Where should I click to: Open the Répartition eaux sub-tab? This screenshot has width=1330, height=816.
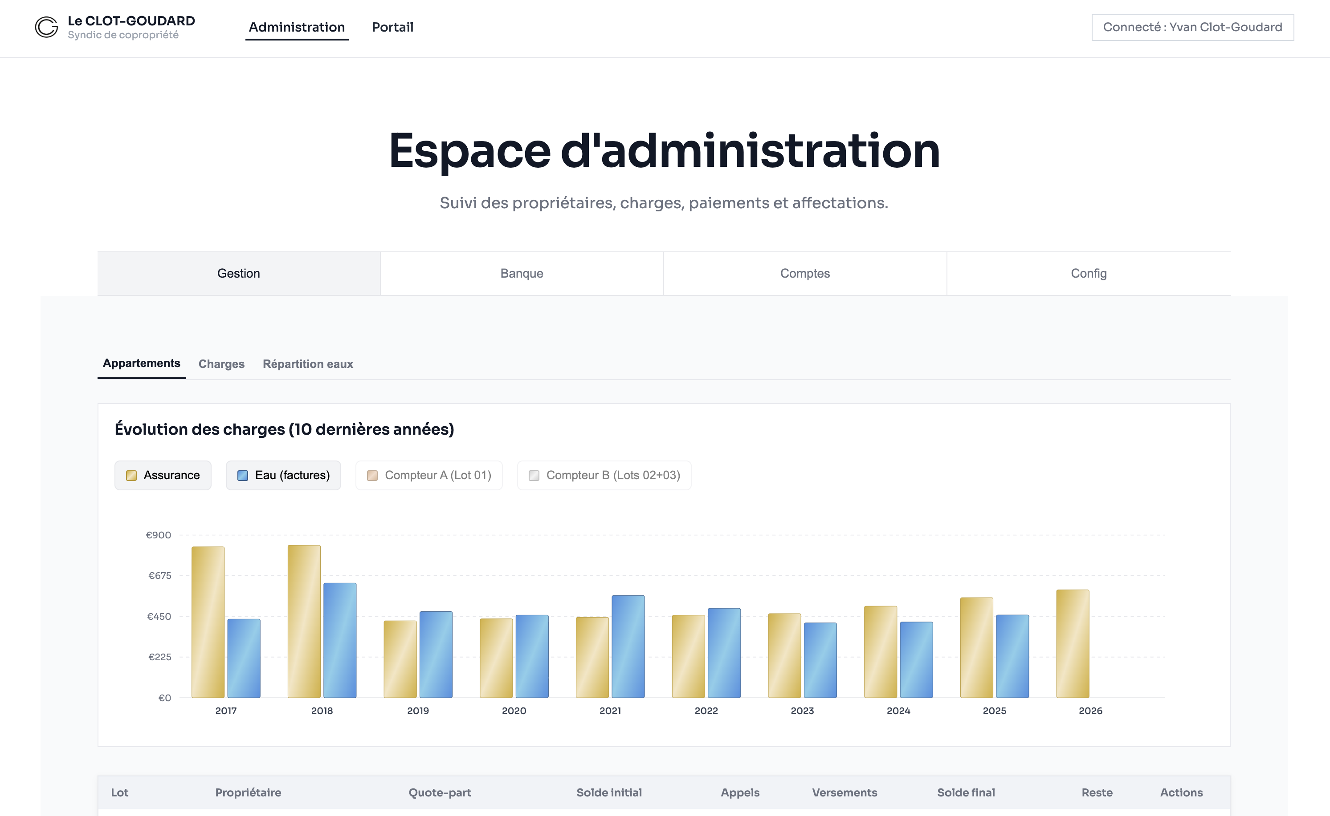pos(307,364)
